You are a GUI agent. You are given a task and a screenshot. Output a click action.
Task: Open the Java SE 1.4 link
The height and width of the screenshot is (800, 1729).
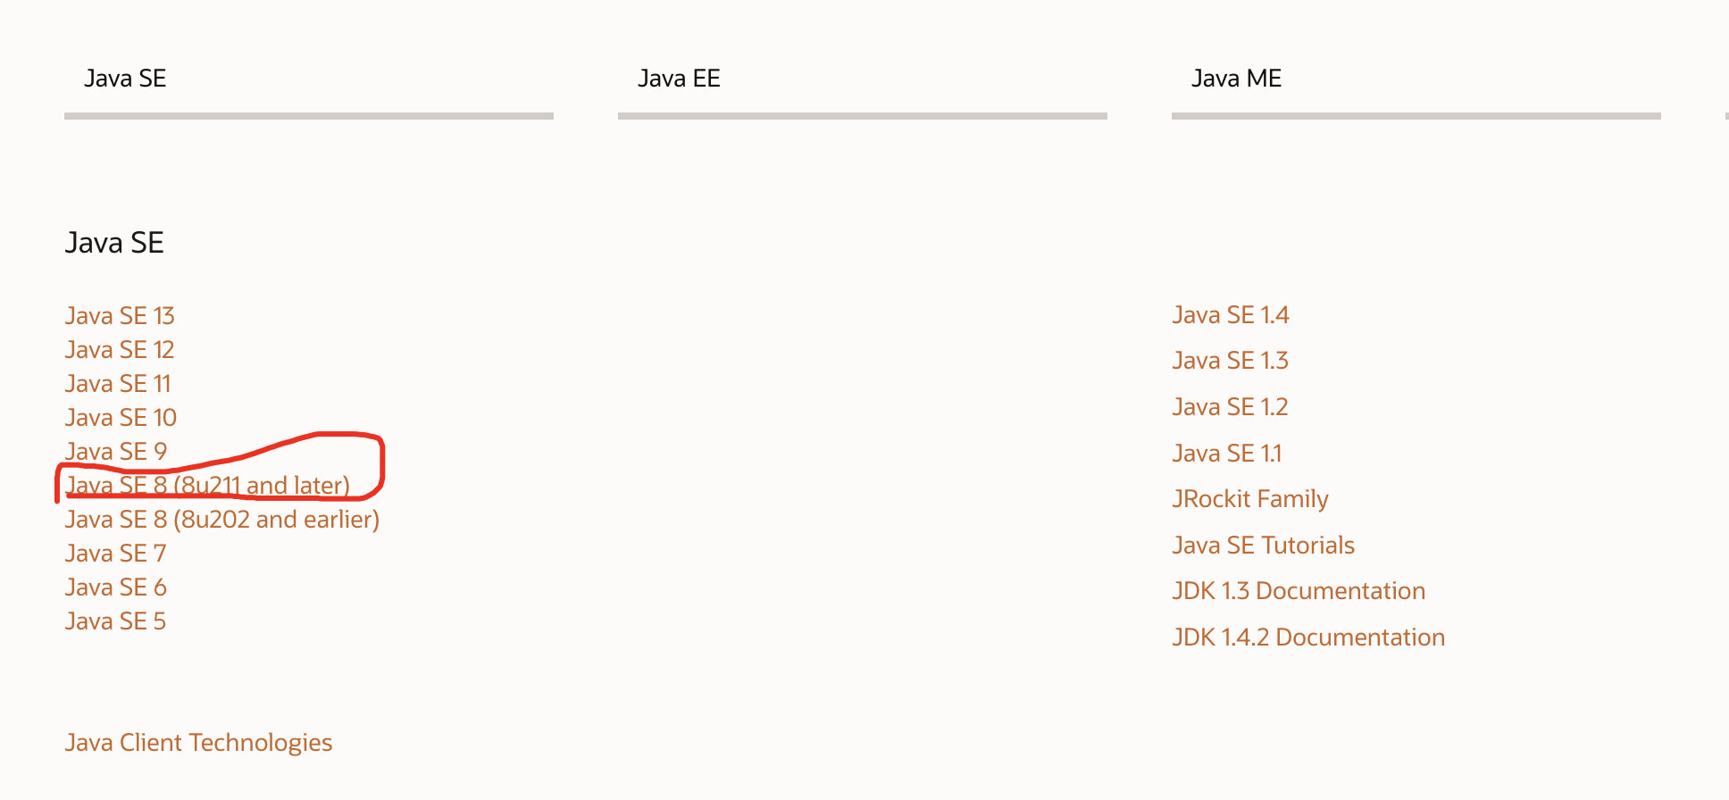[x=1231, y=315]
